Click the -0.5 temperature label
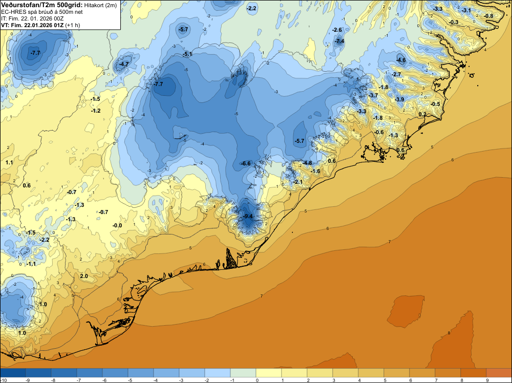512x383 pixels. pyautogui.click(x=435, y=104)
